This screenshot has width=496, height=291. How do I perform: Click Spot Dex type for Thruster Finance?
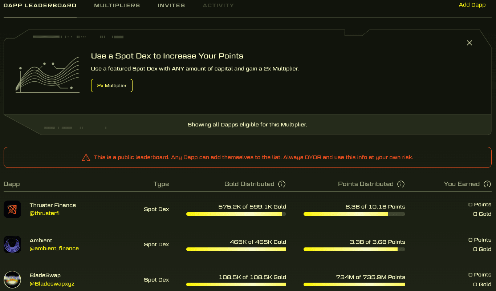coord(156,209)
